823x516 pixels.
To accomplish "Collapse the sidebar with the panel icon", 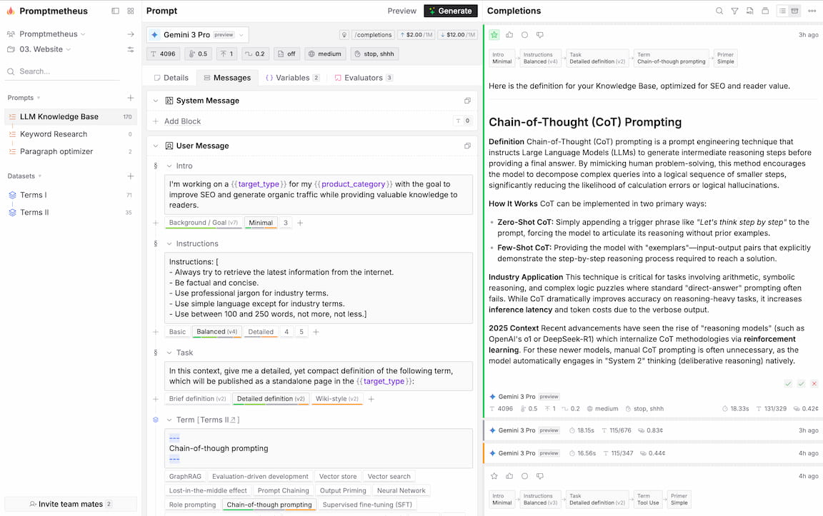I will tap(116, 11).
